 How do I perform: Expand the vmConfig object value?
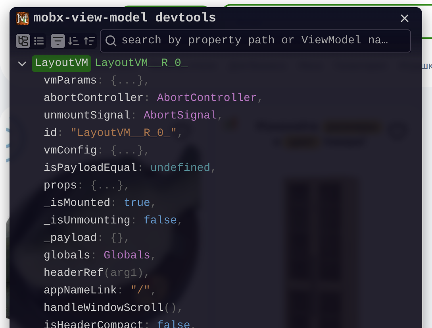pos(127,150)
